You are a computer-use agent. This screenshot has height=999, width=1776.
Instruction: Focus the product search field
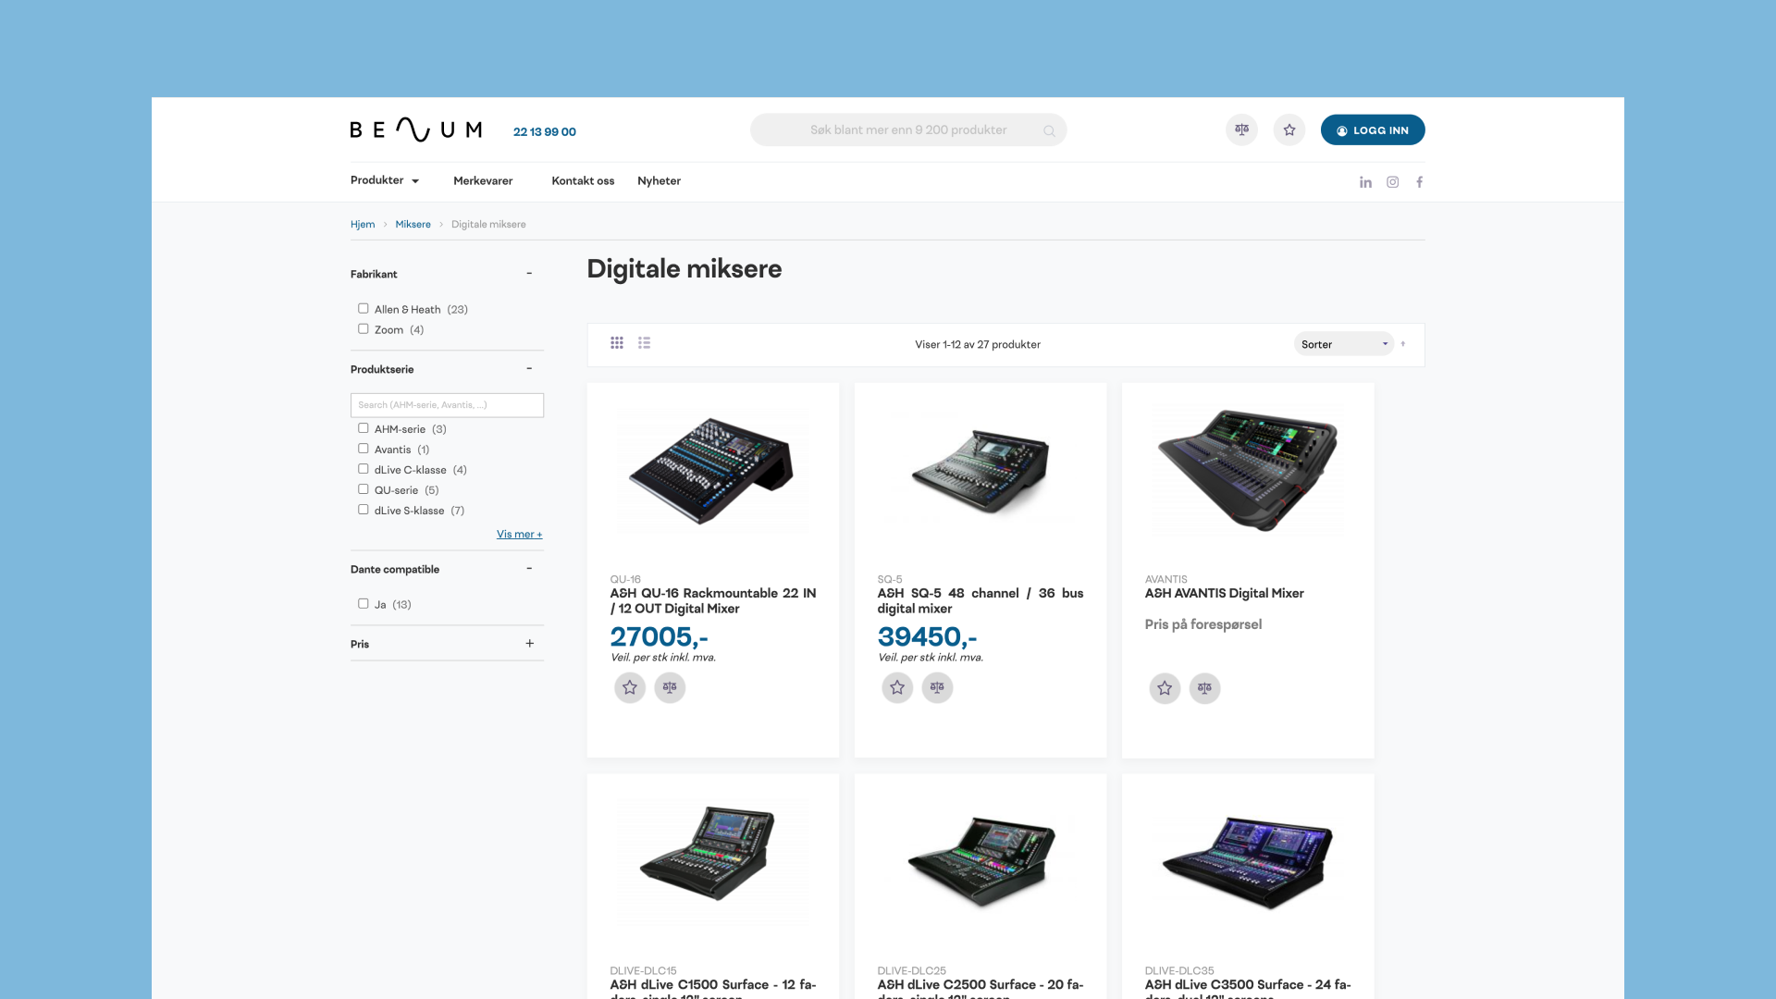click(x=908, y=130)
